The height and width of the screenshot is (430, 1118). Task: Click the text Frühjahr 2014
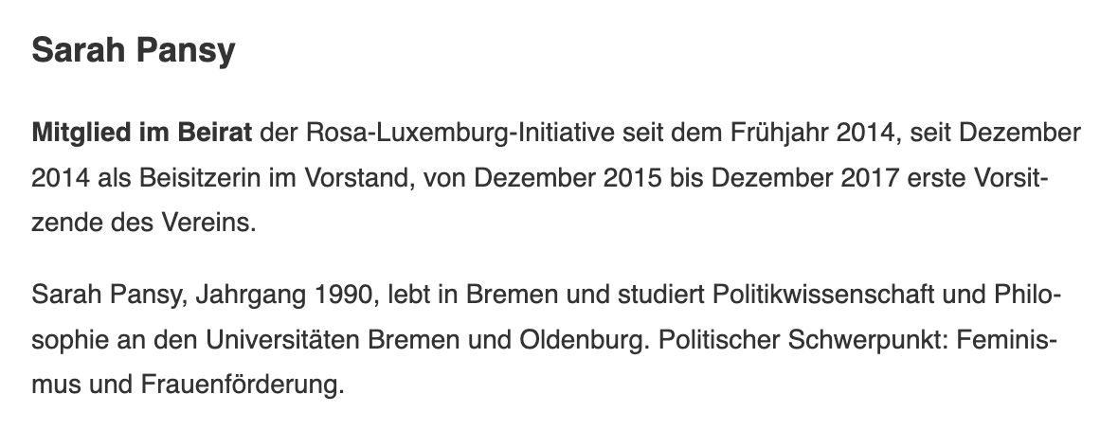pyautogui.click(x=811, y=133)
